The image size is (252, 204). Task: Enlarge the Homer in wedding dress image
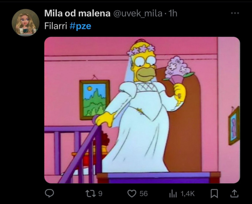[142, 110]
